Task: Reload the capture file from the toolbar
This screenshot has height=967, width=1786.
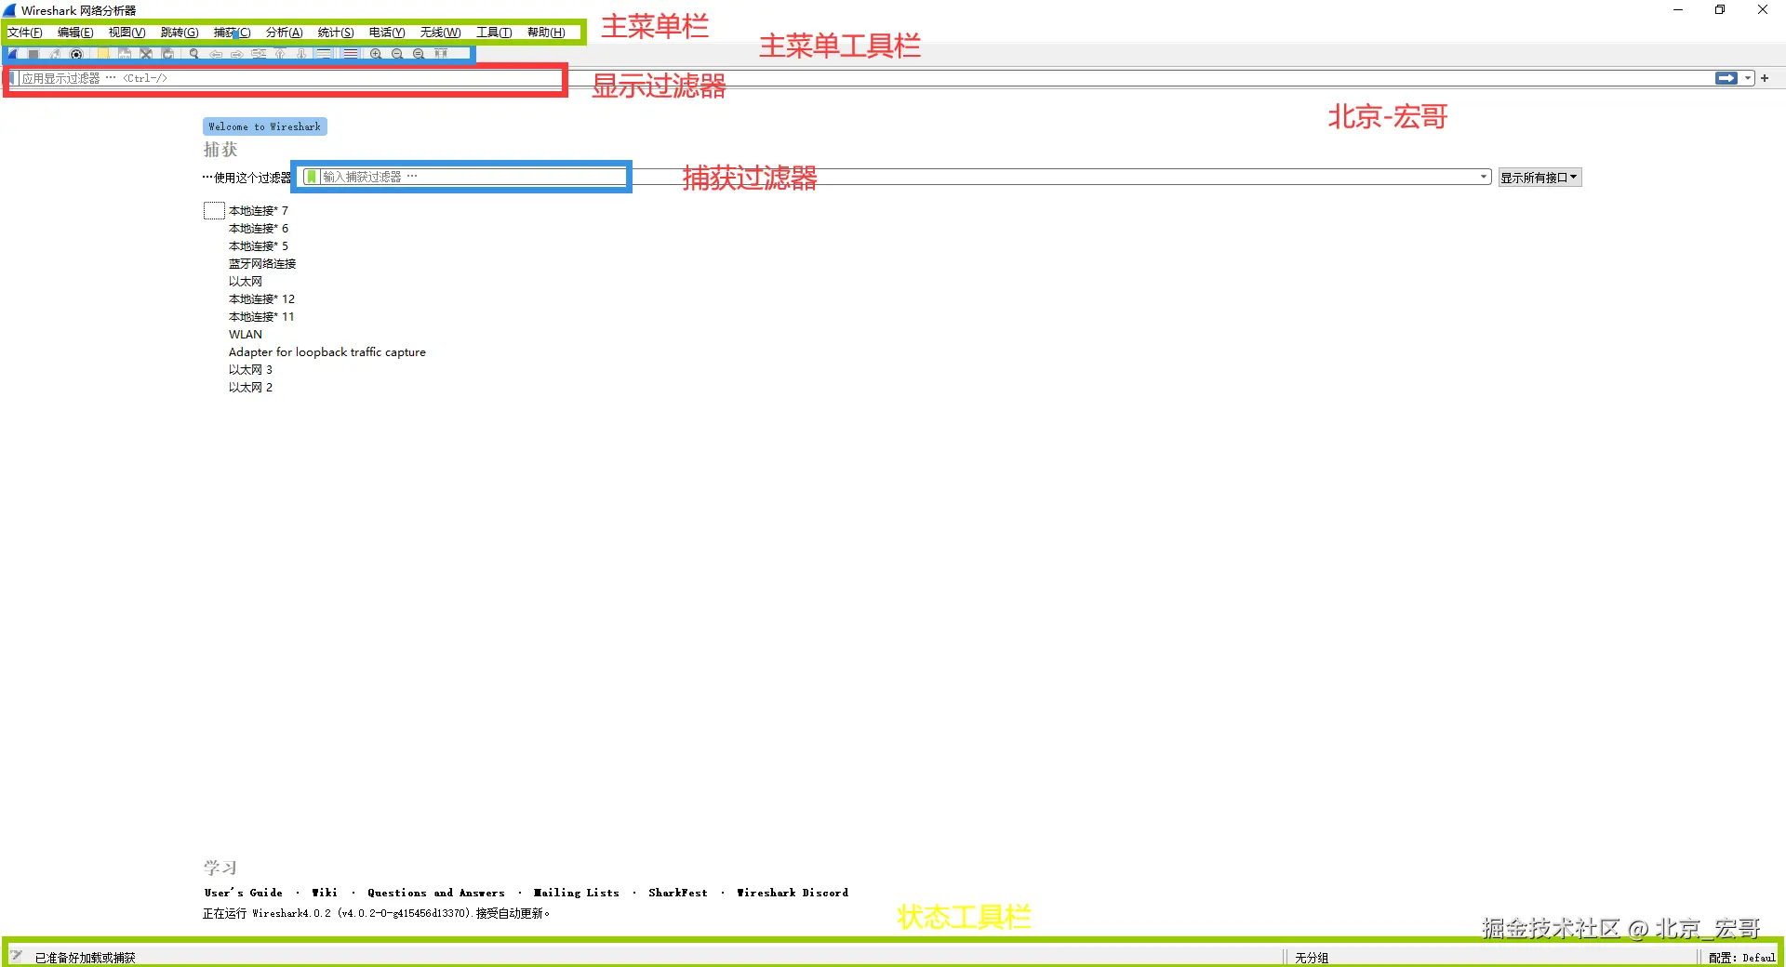Action: click(167, 54)
